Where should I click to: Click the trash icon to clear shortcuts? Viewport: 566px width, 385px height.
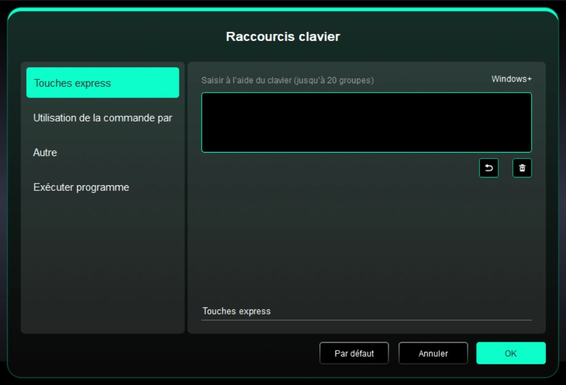(522, 168)
